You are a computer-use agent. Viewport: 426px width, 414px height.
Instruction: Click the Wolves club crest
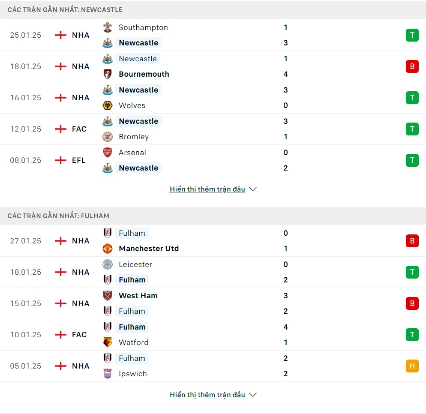108,105
